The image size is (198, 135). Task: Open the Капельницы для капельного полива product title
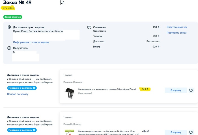coord(107,89)
